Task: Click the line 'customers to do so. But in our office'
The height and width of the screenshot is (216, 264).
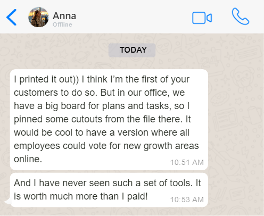Action: click(100, 93)
